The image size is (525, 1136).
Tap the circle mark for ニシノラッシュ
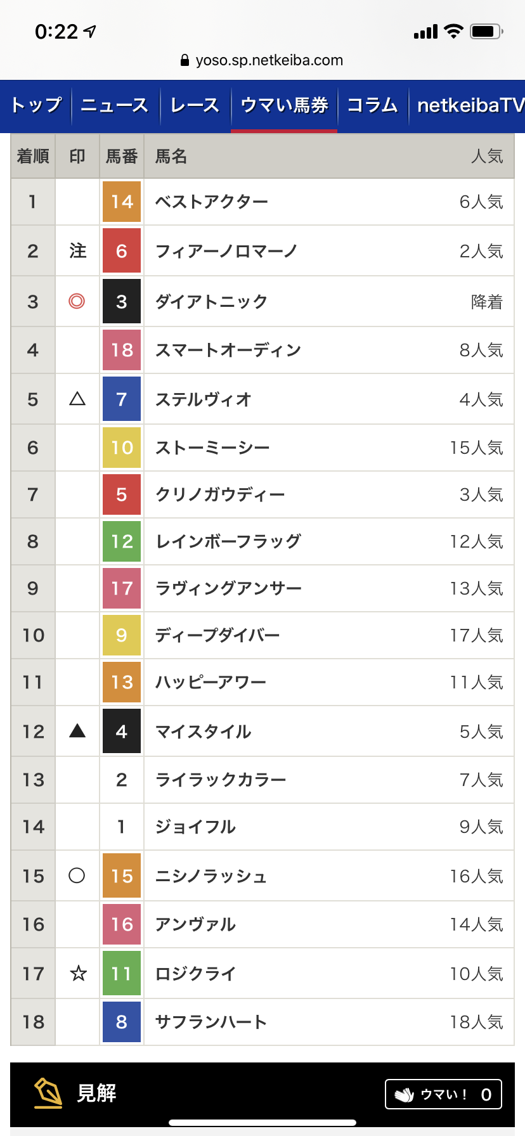pos(77,875)
